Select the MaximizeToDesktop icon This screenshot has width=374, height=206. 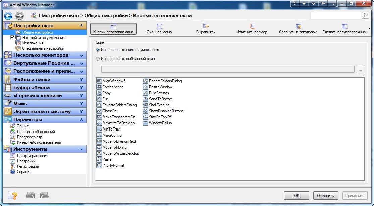point(99,123)
